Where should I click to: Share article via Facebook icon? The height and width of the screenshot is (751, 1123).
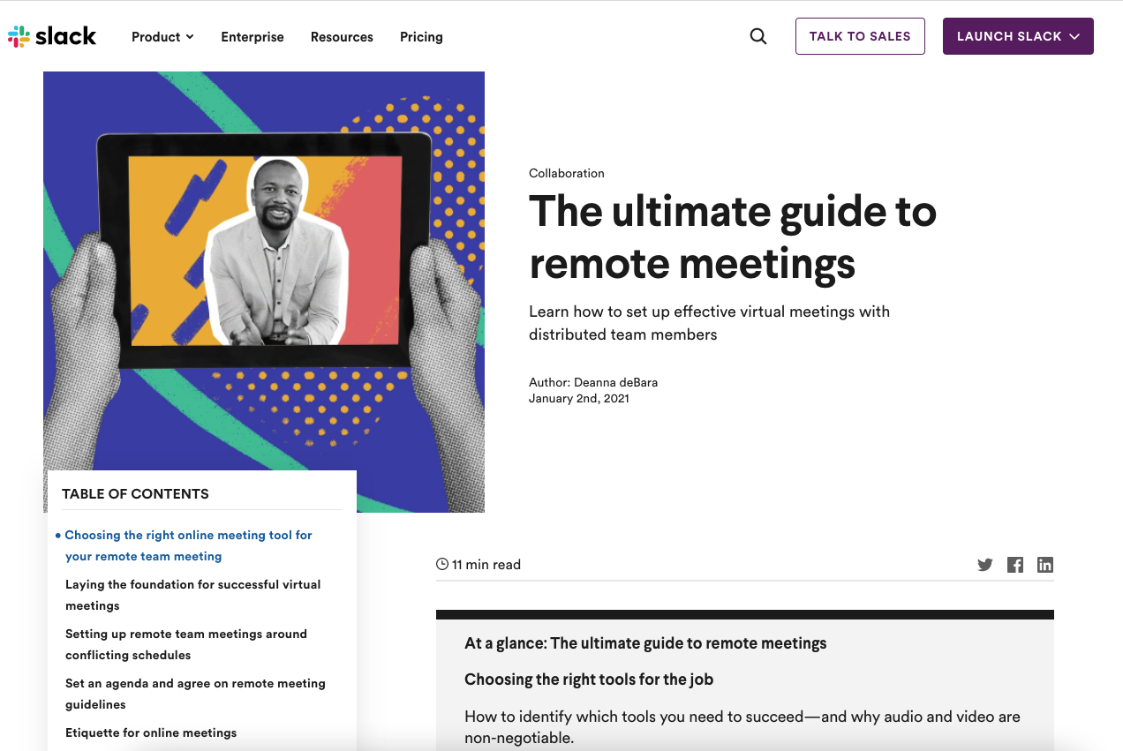(1015, 565)
